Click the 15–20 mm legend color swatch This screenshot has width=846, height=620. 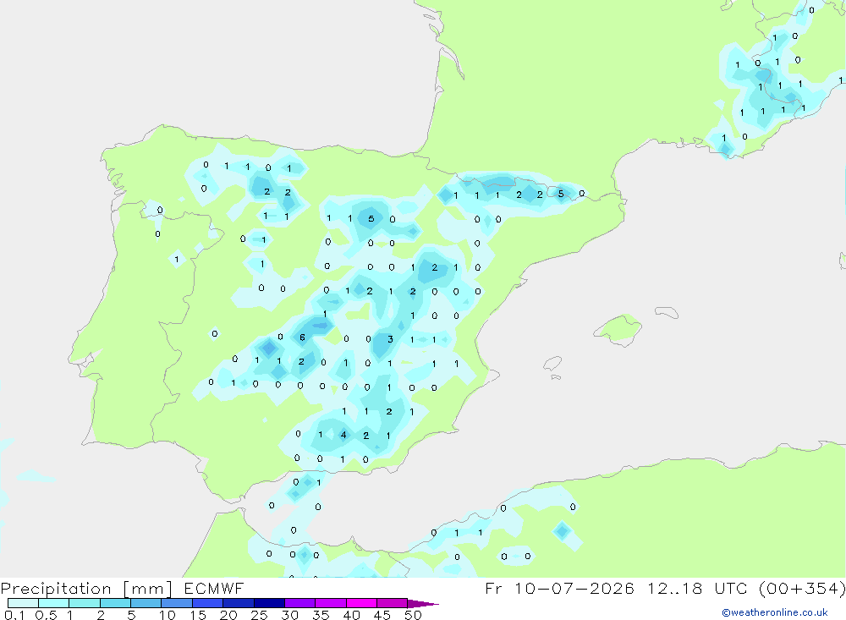tap(208, 603)
